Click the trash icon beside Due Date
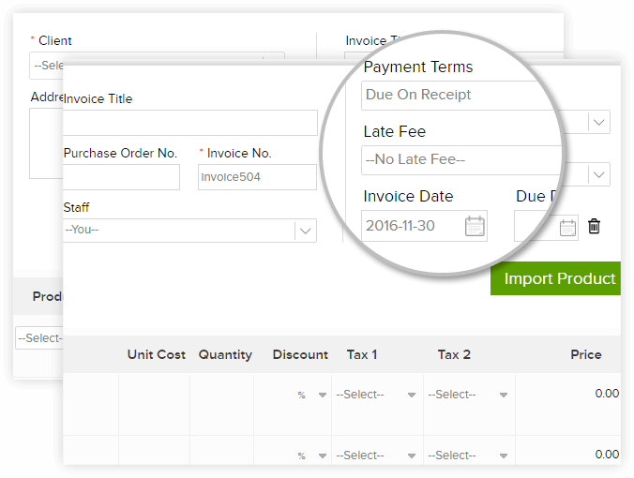Viewport: 634px width, 478px height. [x=594, y=226]
